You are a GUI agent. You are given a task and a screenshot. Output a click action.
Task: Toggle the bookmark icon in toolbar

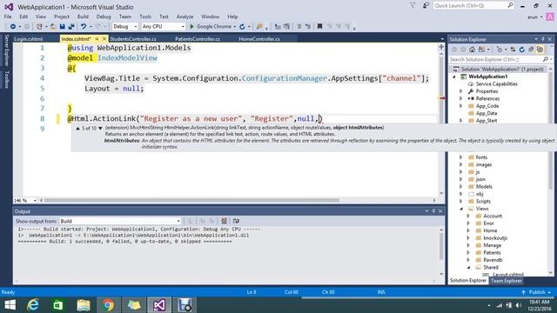coord(319,27)
